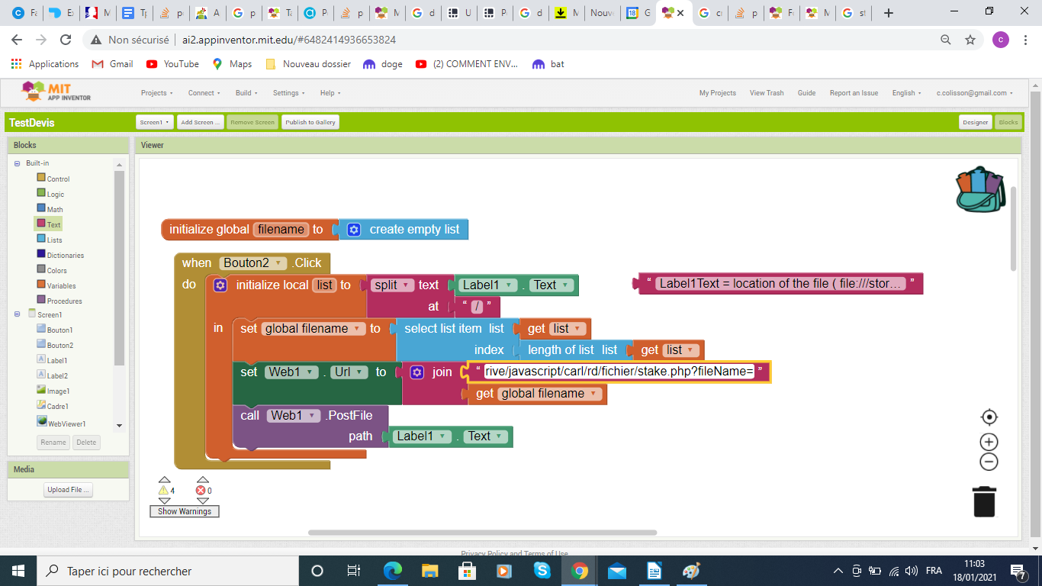
Task: Collapse the Built-in blocks tree
Action: point(17,163)
